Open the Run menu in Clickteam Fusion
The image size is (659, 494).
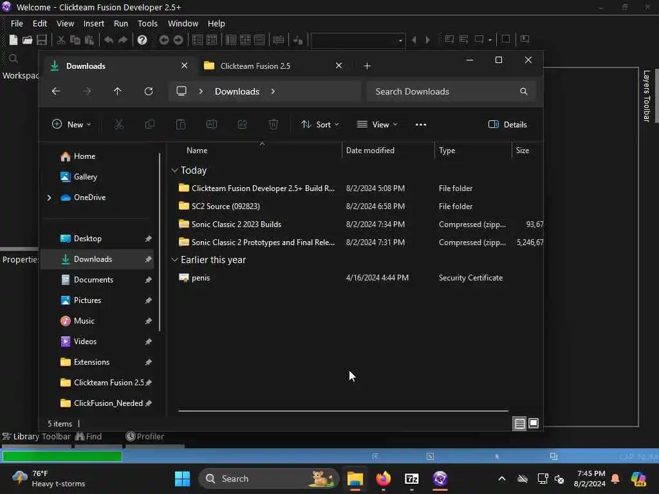coord(121,24)
